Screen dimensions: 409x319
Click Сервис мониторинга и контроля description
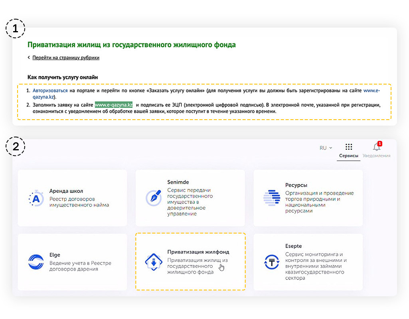pyautogui.click(x=316, y=266)
